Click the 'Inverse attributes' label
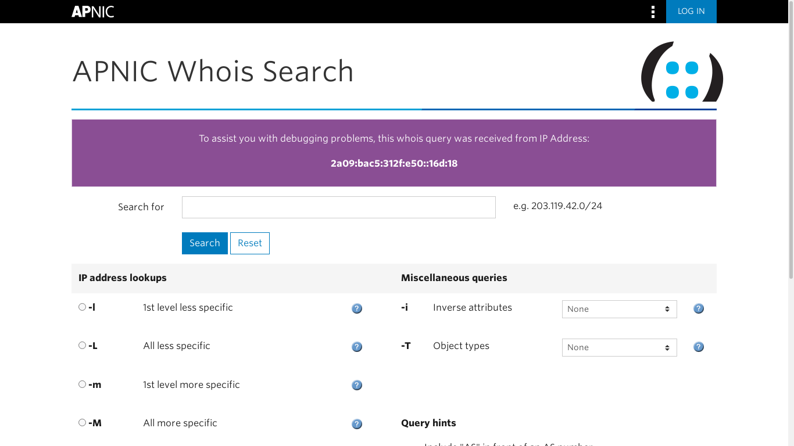 473,307
